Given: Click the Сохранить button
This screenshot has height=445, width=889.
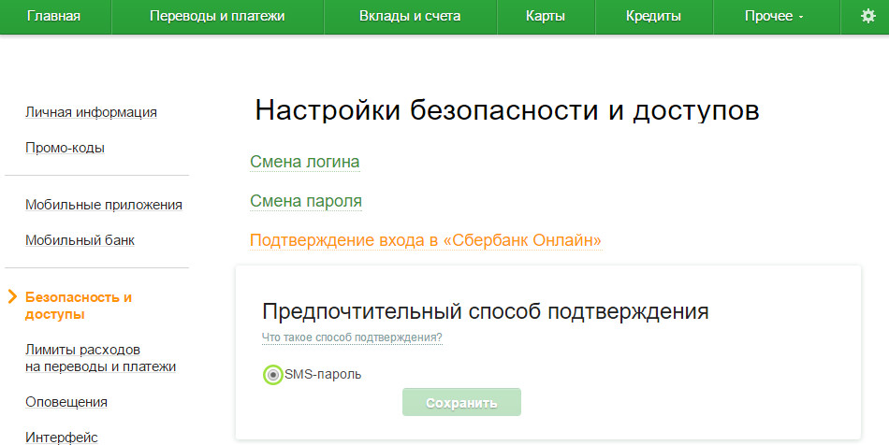Looking at the screenshot, I should point(461,403).
